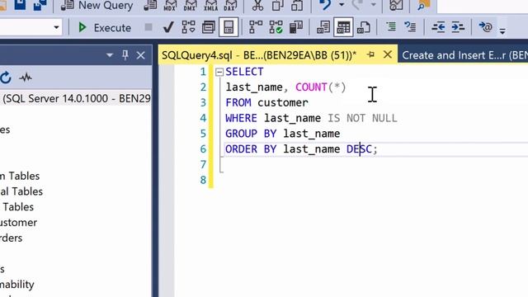Image resolution: width=528 pixels, height=297 pixels.
Task: Click the Find in Files icon
Action: point(423,5)
